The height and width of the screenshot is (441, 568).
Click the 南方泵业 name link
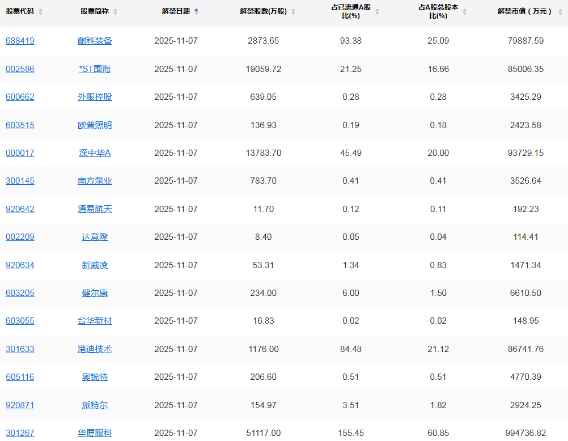click(95, 181)
